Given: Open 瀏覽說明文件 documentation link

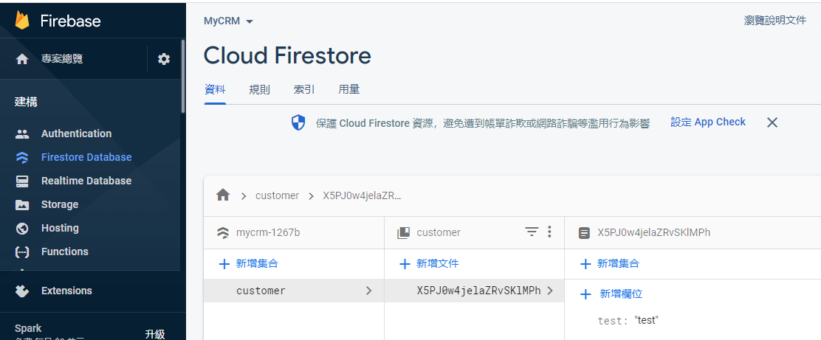Looking at the screenshot, I should click(775, 21).
